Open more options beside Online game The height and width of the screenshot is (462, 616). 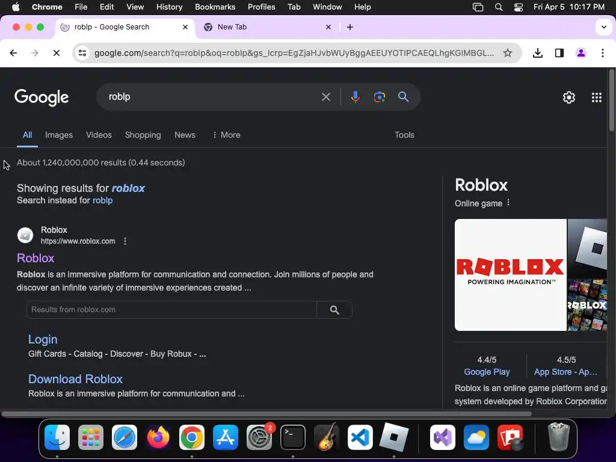(x=508, y=202)
